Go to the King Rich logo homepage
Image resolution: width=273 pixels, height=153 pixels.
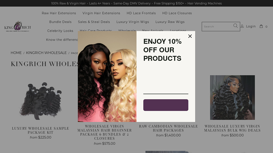pos(18,27)
